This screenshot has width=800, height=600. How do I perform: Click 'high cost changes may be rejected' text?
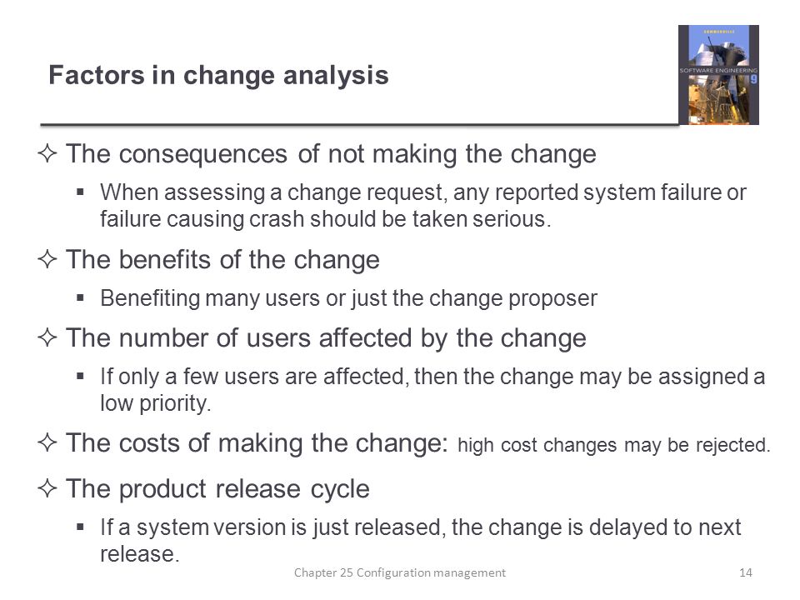pos(614,445)
